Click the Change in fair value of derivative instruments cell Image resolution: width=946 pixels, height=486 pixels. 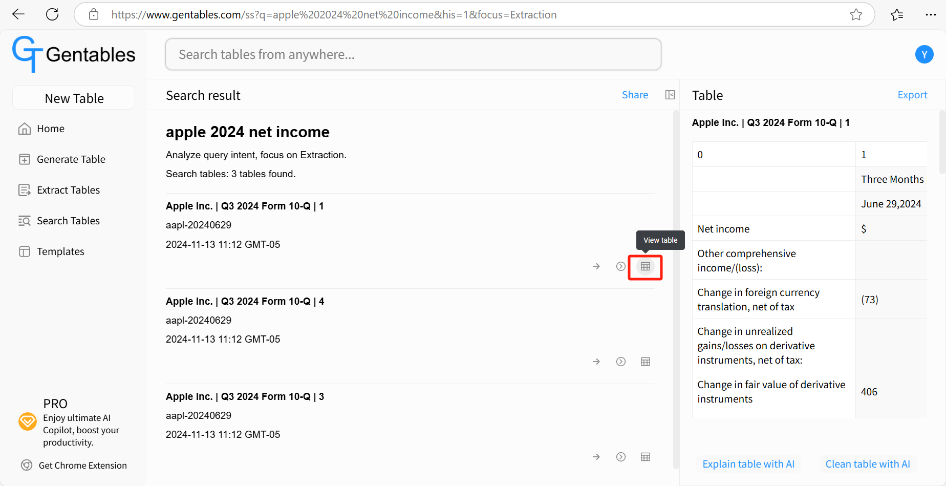773,392
